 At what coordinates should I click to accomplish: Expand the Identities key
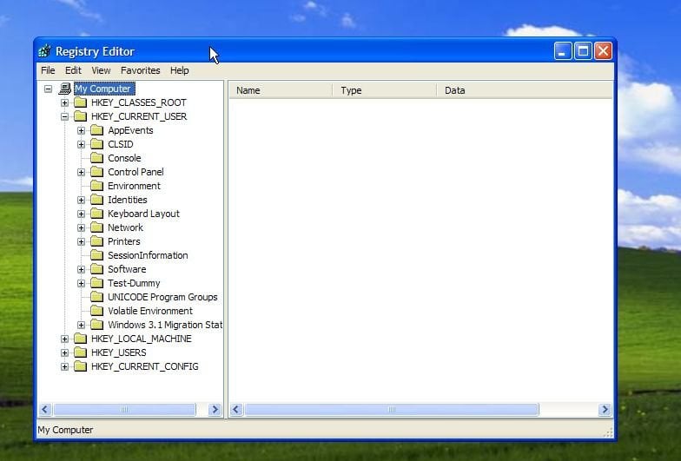click(82, 200)
